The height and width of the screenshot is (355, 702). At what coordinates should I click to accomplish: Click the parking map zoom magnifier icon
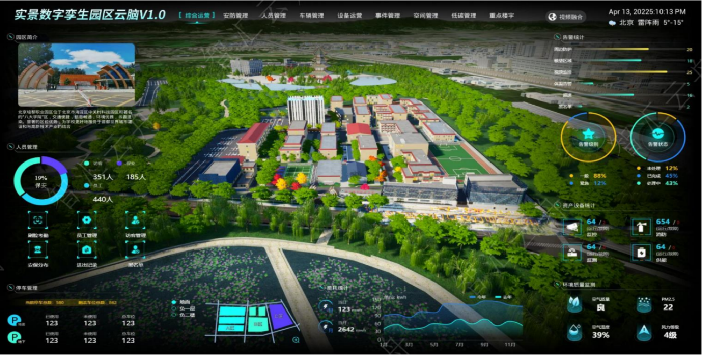pyautogui.click(x=296, y=340)
